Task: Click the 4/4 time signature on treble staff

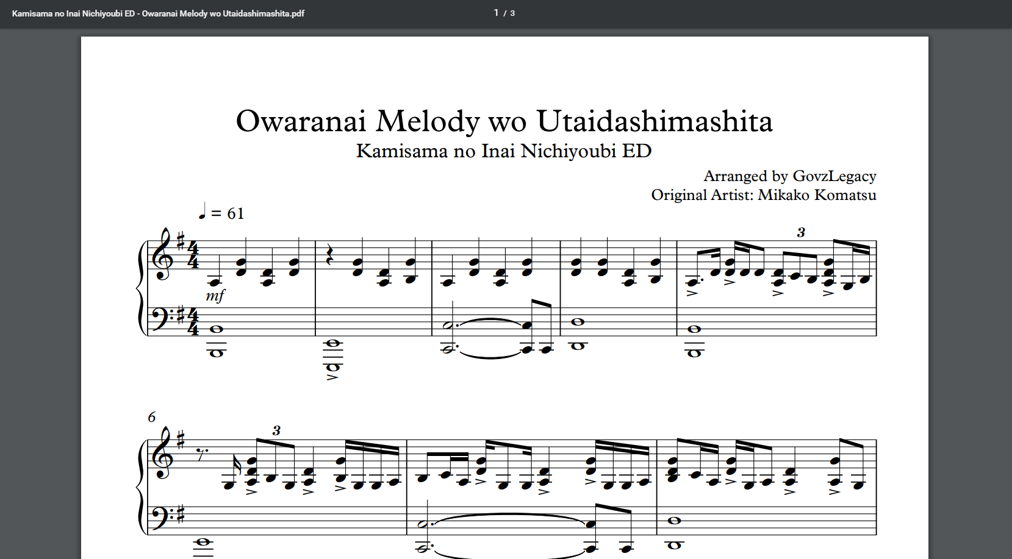Action: click(193, 255)
